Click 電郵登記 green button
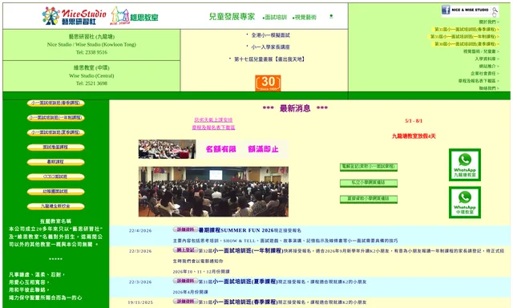Image resolution: width=513 pixels, height=308 pixels. point(369,167)
